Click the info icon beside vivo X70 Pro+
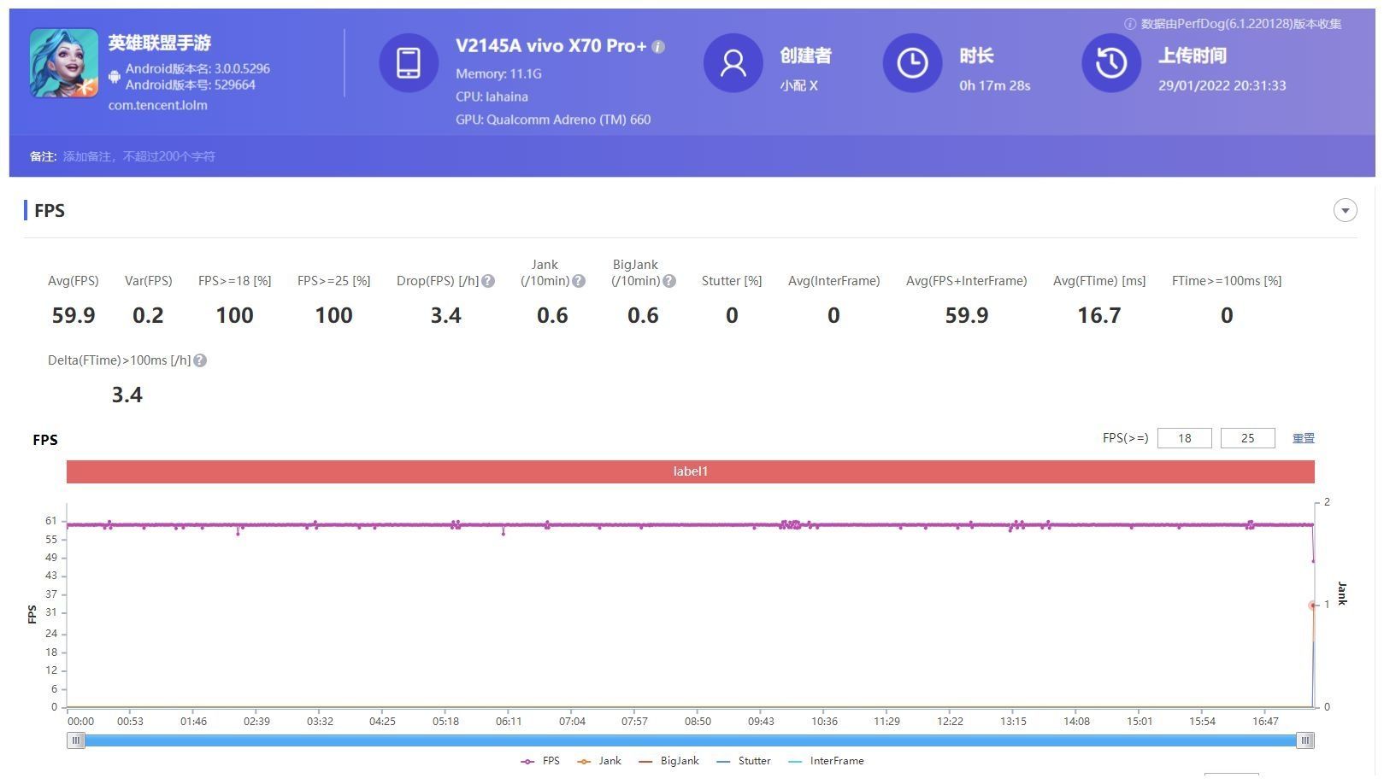Image resolution: width=1384 pixels, height=784 pixels. point(658,47)
